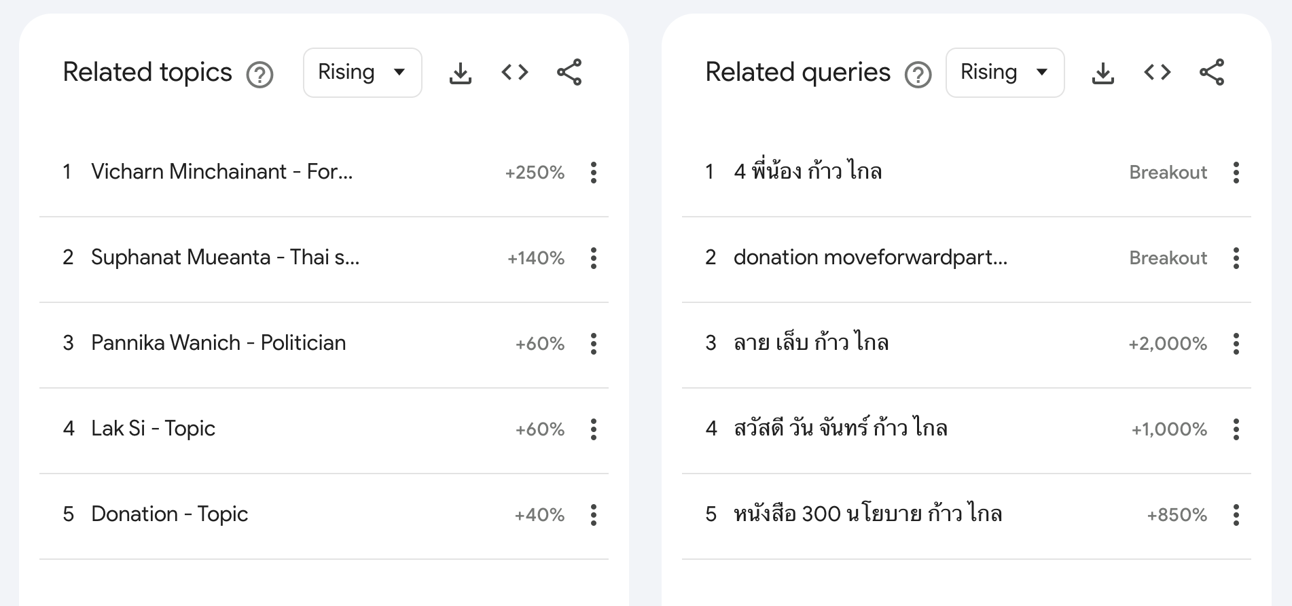Viewport: 1292px width, 606px height.
Task: Download the Related topics data as CSV
Action: point(461,73)
